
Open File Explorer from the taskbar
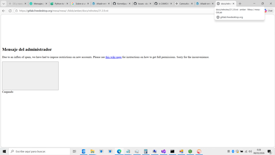pyautogui.click(x=92, y=152)
